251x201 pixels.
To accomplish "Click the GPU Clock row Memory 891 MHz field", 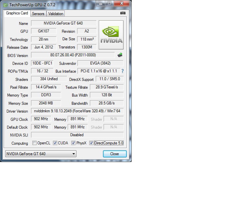I will [78, 119].
